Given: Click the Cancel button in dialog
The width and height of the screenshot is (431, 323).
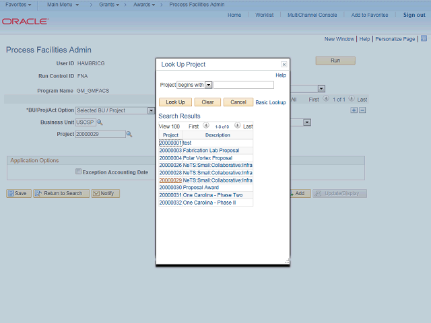Looking at the screenshot, I should click(238, 102).
